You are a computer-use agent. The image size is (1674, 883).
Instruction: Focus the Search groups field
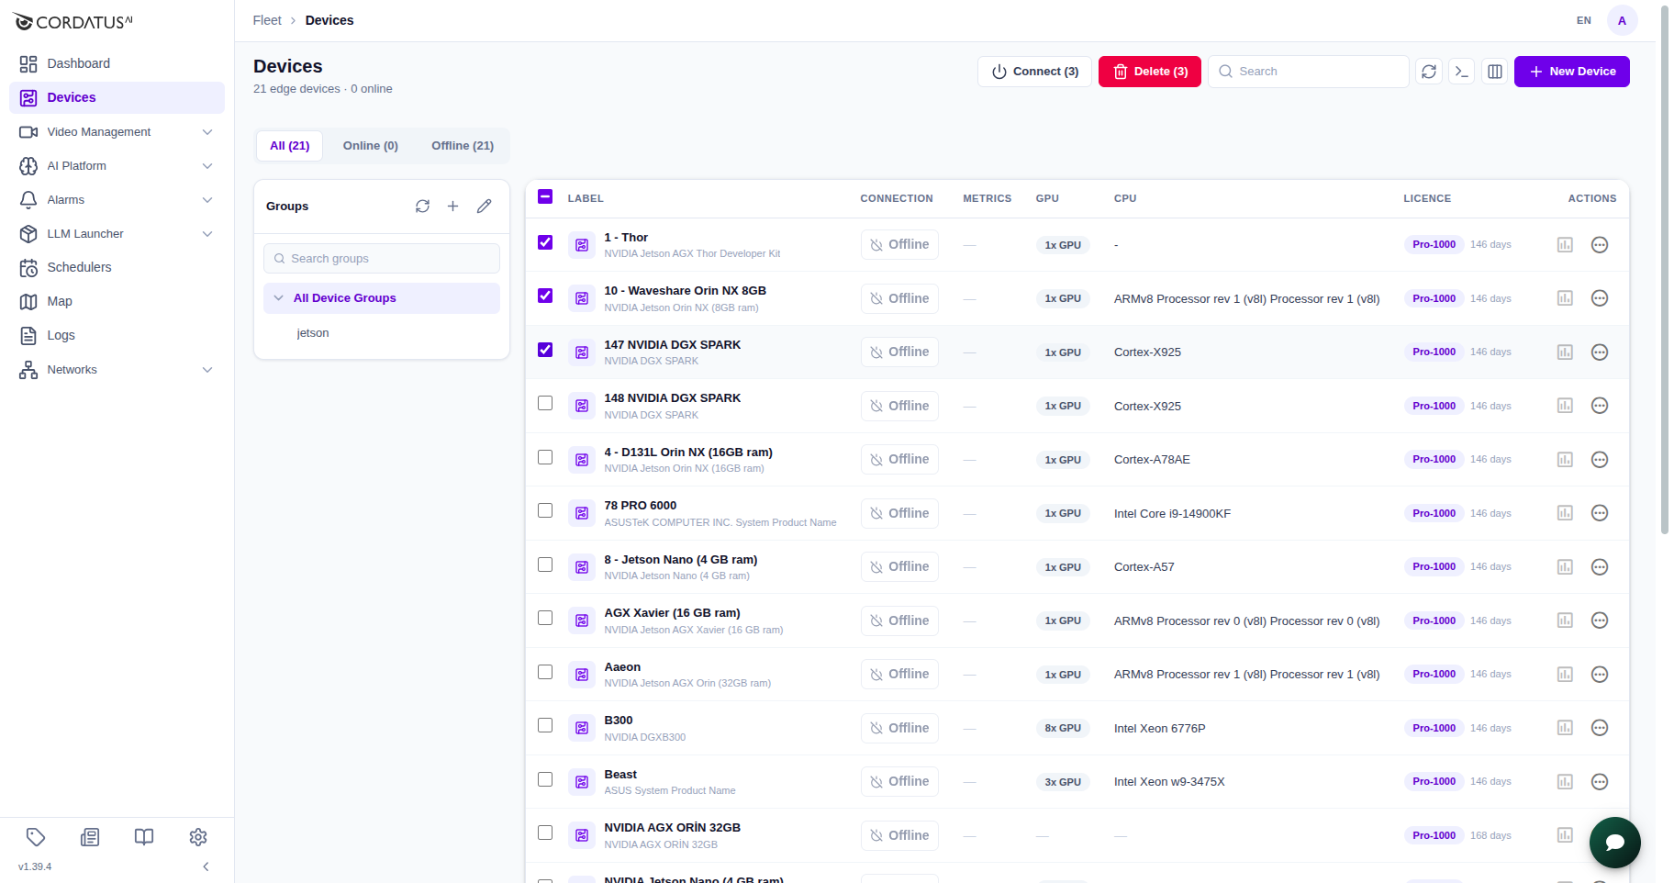[x=382, y=259]
